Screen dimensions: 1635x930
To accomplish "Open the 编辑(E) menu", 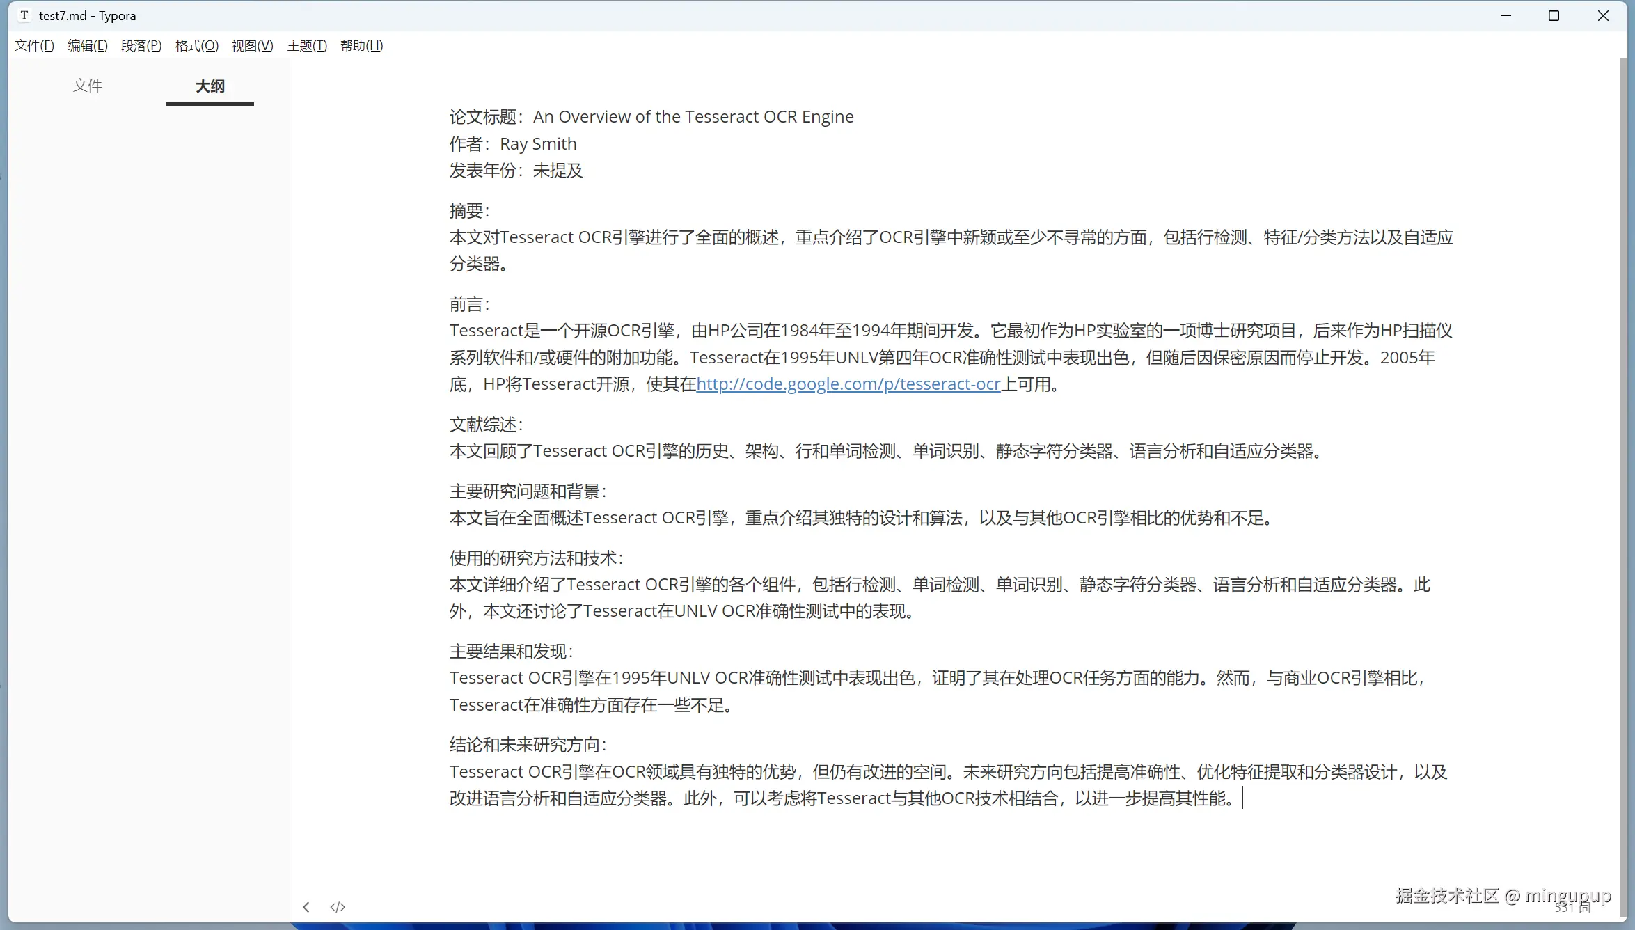I will point(88,46).
